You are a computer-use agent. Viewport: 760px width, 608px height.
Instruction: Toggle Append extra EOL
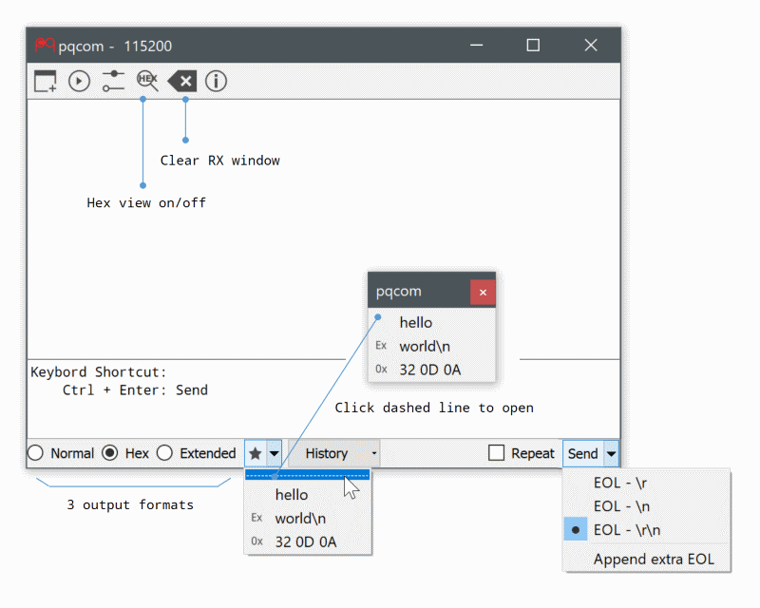(x=646, y=559)
